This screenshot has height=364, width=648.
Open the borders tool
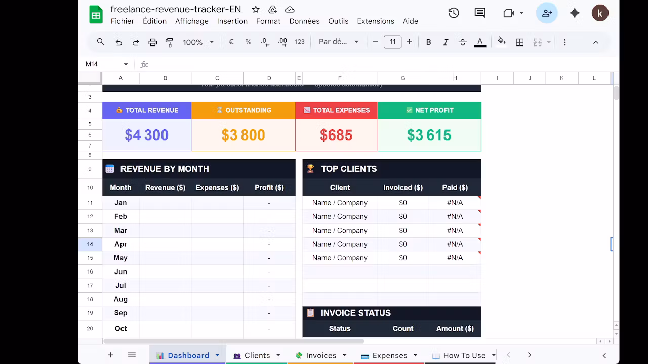[519, 42]
